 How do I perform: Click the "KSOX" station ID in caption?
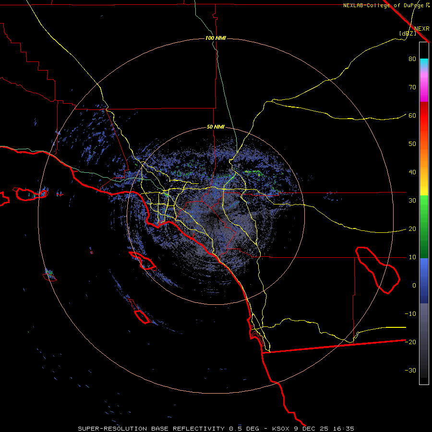(282, 429)
